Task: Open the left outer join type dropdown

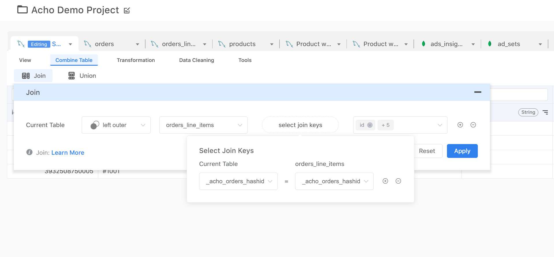Action: pyautogui.click(x=116, y=125)
